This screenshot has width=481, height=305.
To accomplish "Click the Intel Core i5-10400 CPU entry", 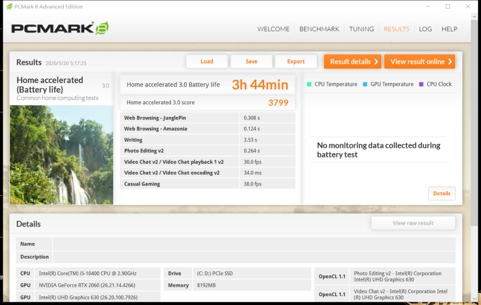I will [x=88, y=273].
